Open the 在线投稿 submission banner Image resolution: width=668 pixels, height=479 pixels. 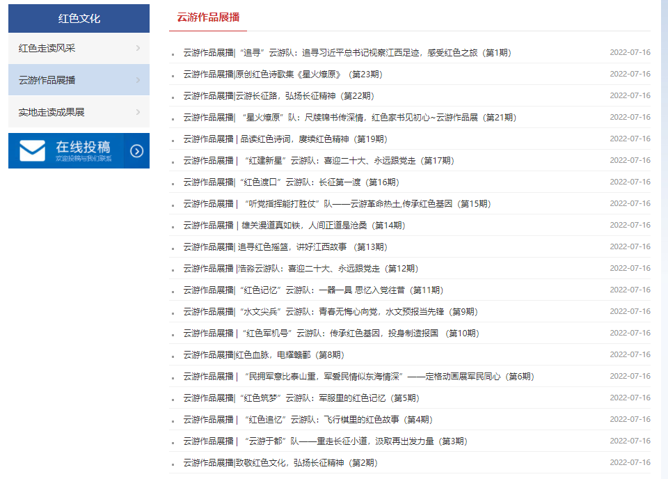tap(82, 150)
